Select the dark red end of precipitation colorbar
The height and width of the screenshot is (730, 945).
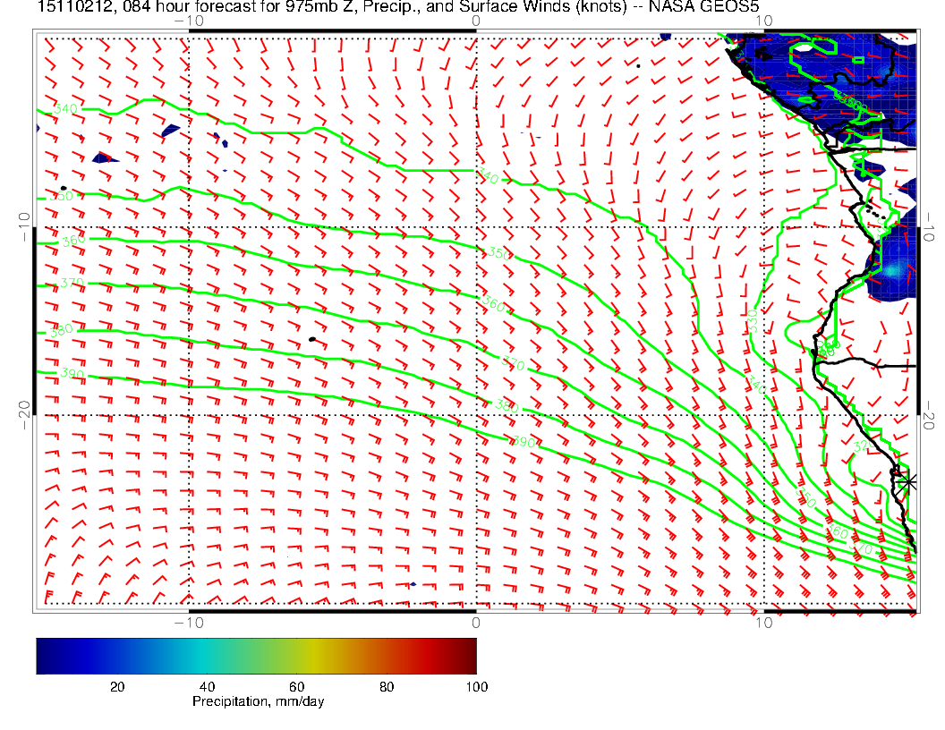pos(470,655)
